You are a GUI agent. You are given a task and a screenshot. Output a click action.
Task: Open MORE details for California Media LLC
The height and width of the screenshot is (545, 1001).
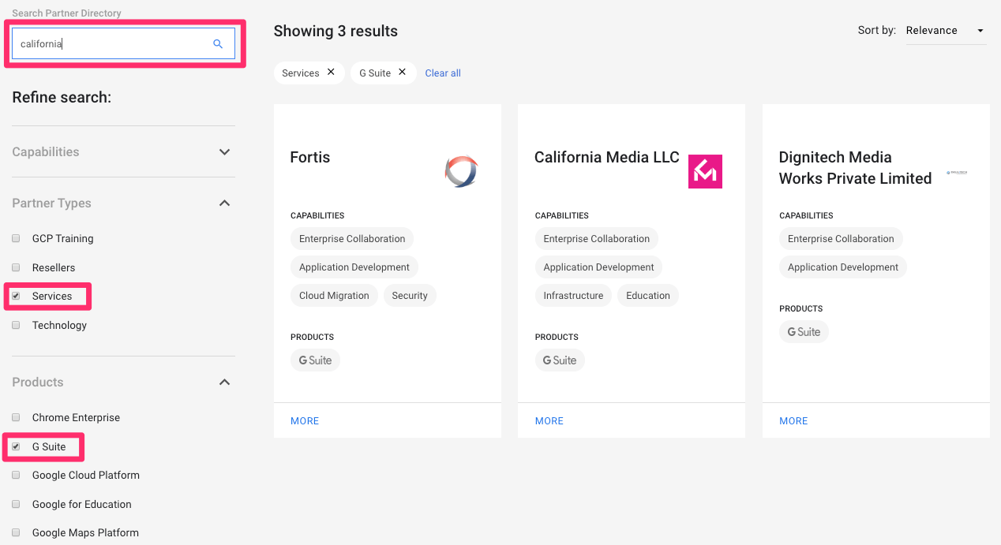click(549, 421)
